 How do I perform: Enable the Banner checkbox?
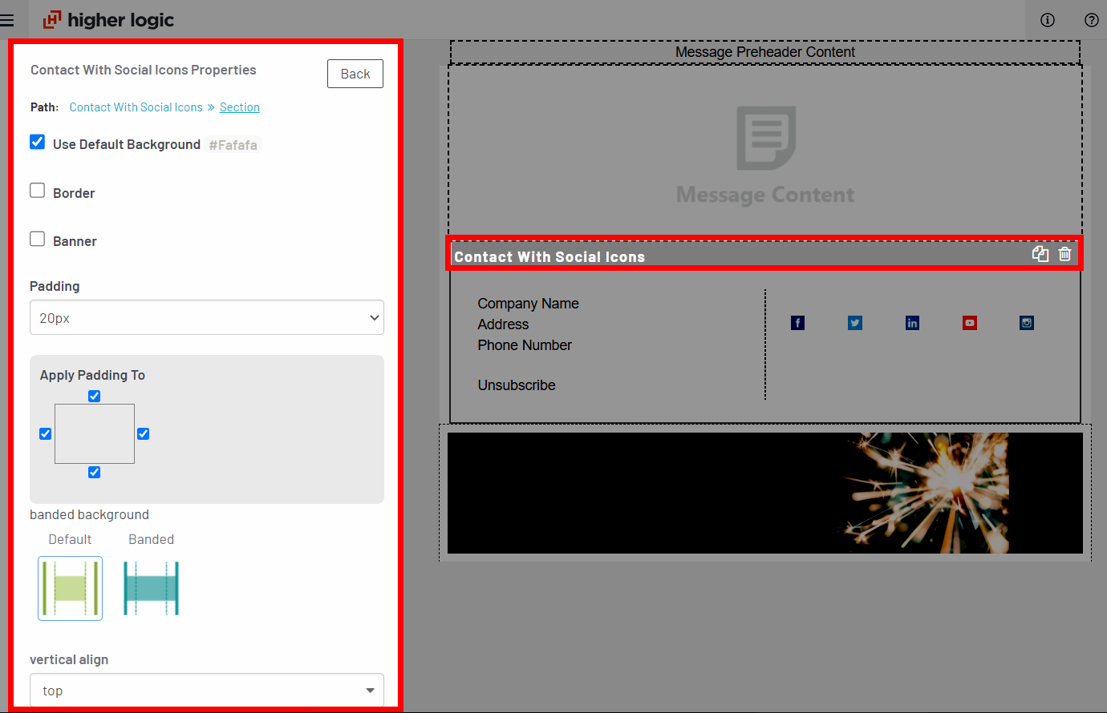point(38,239)
